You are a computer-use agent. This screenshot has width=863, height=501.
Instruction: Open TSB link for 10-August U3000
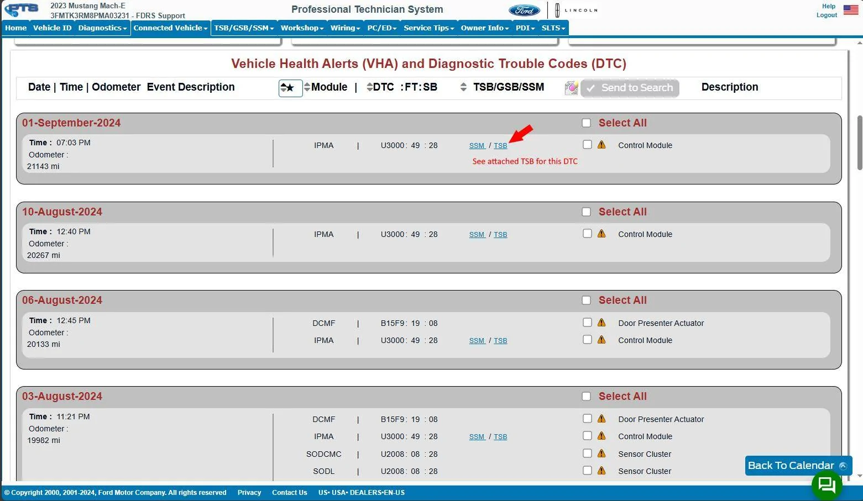(500, 235)
